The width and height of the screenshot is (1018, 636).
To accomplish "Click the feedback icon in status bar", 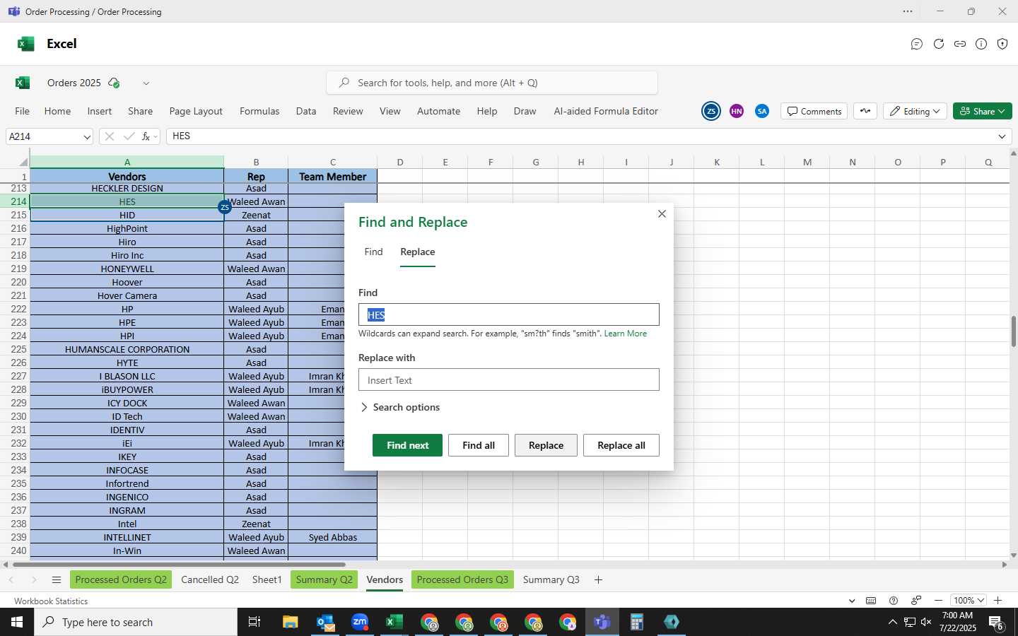I will point(916,601).
